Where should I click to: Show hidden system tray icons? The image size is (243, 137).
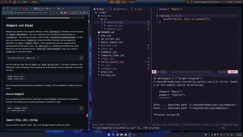(203, 135)
